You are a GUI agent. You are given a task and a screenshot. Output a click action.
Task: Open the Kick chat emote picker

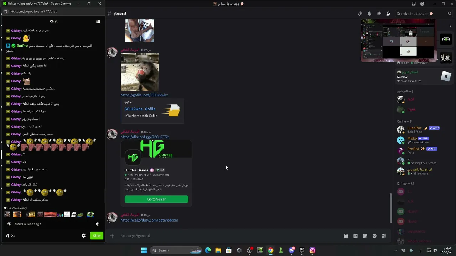pyautogui.click(x=98, y=224)
